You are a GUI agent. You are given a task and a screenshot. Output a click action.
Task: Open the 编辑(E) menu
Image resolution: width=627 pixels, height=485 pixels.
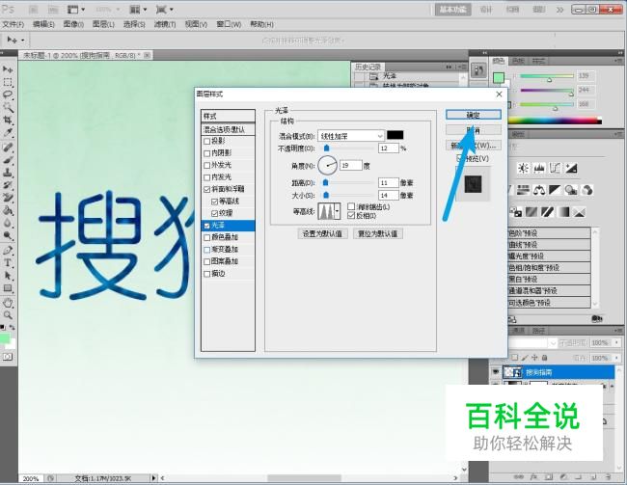(43, 24)
